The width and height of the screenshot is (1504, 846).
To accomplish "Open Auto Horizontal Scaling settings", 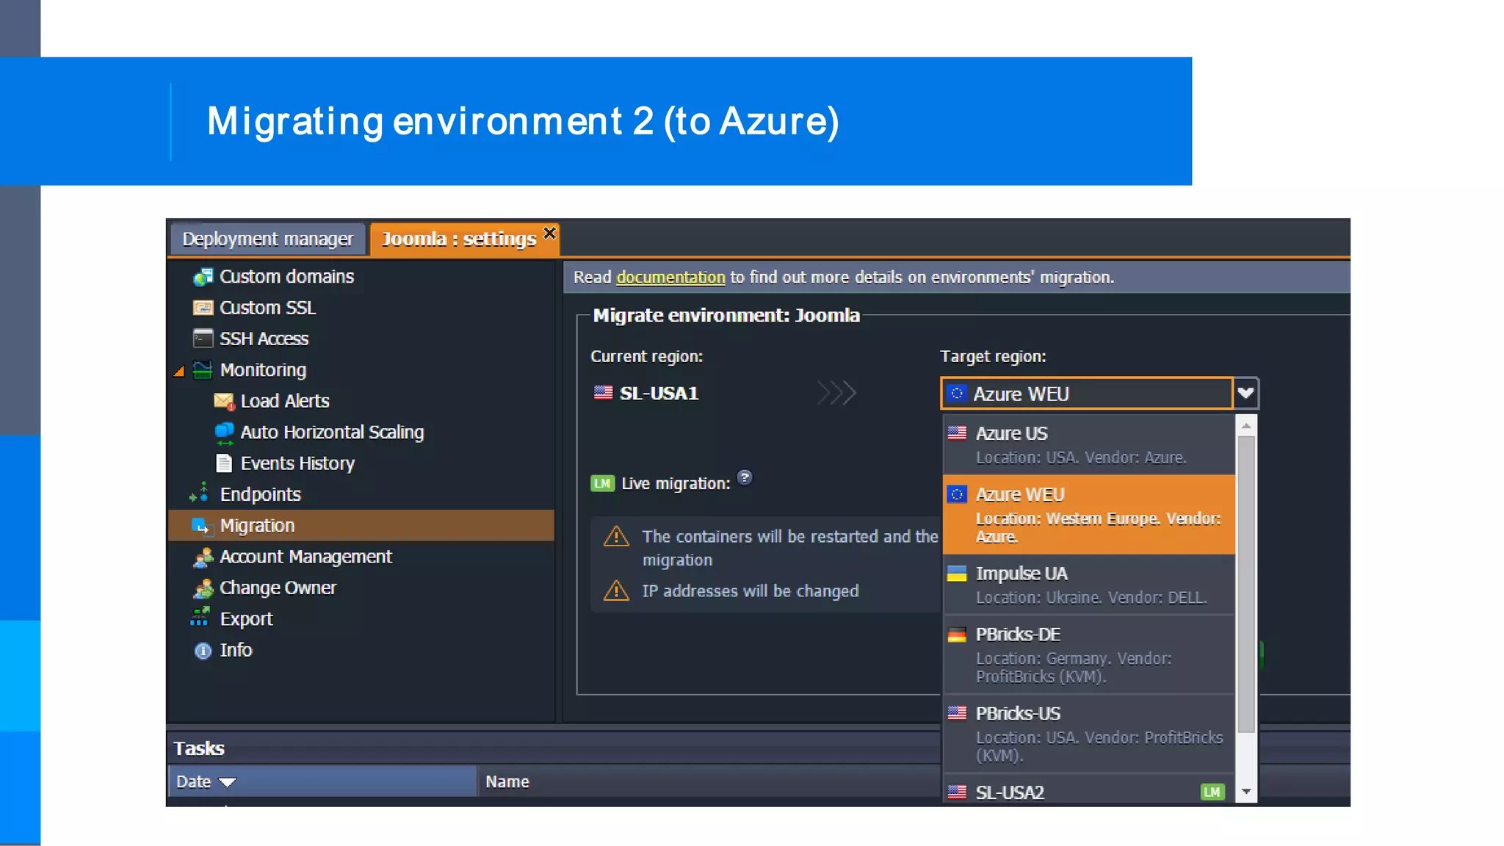I will pos(332,433).
